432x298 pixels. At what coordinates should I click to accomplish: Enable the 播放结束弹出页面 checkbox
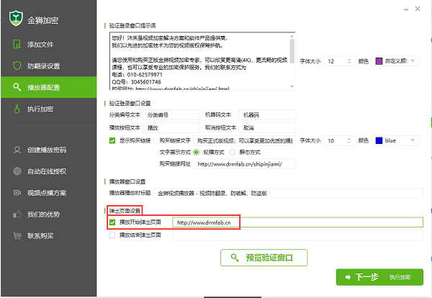112,235
